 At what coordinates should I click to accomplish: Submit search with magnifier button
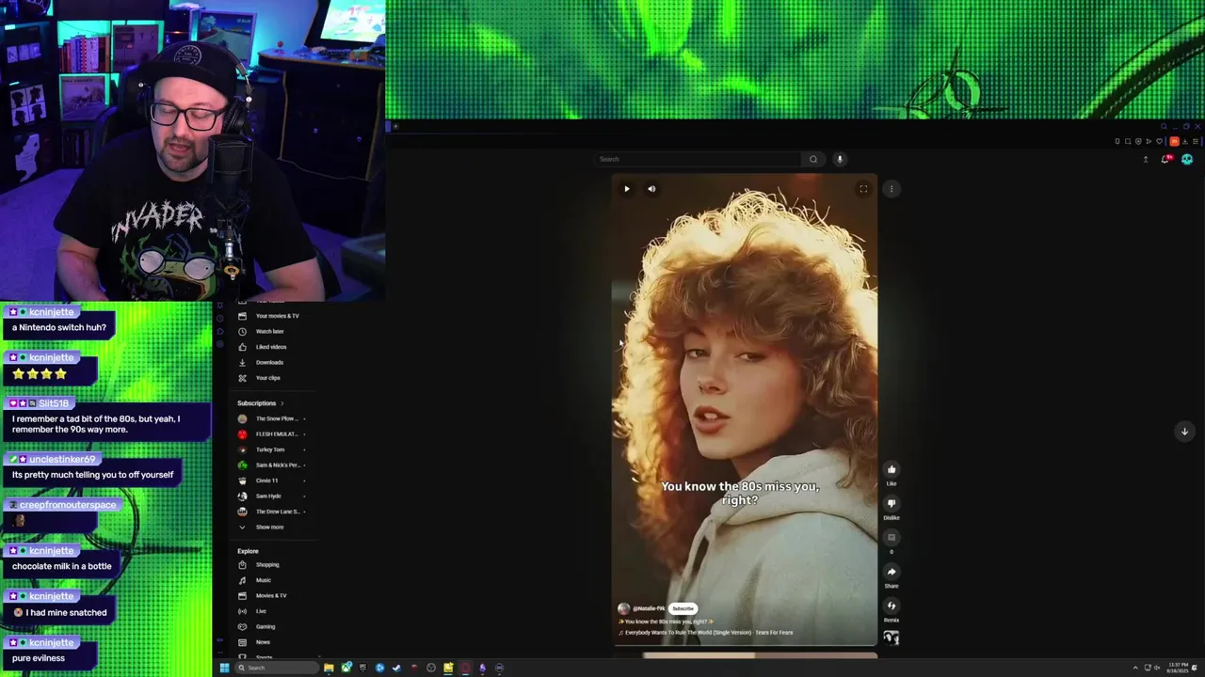(x=813, y=159)
